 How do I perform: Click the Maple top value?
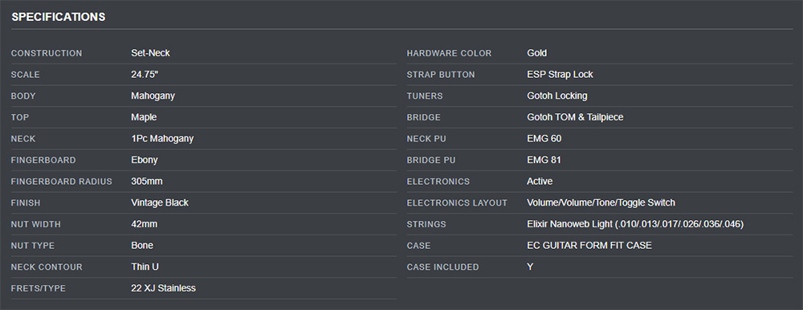(144, 117)
